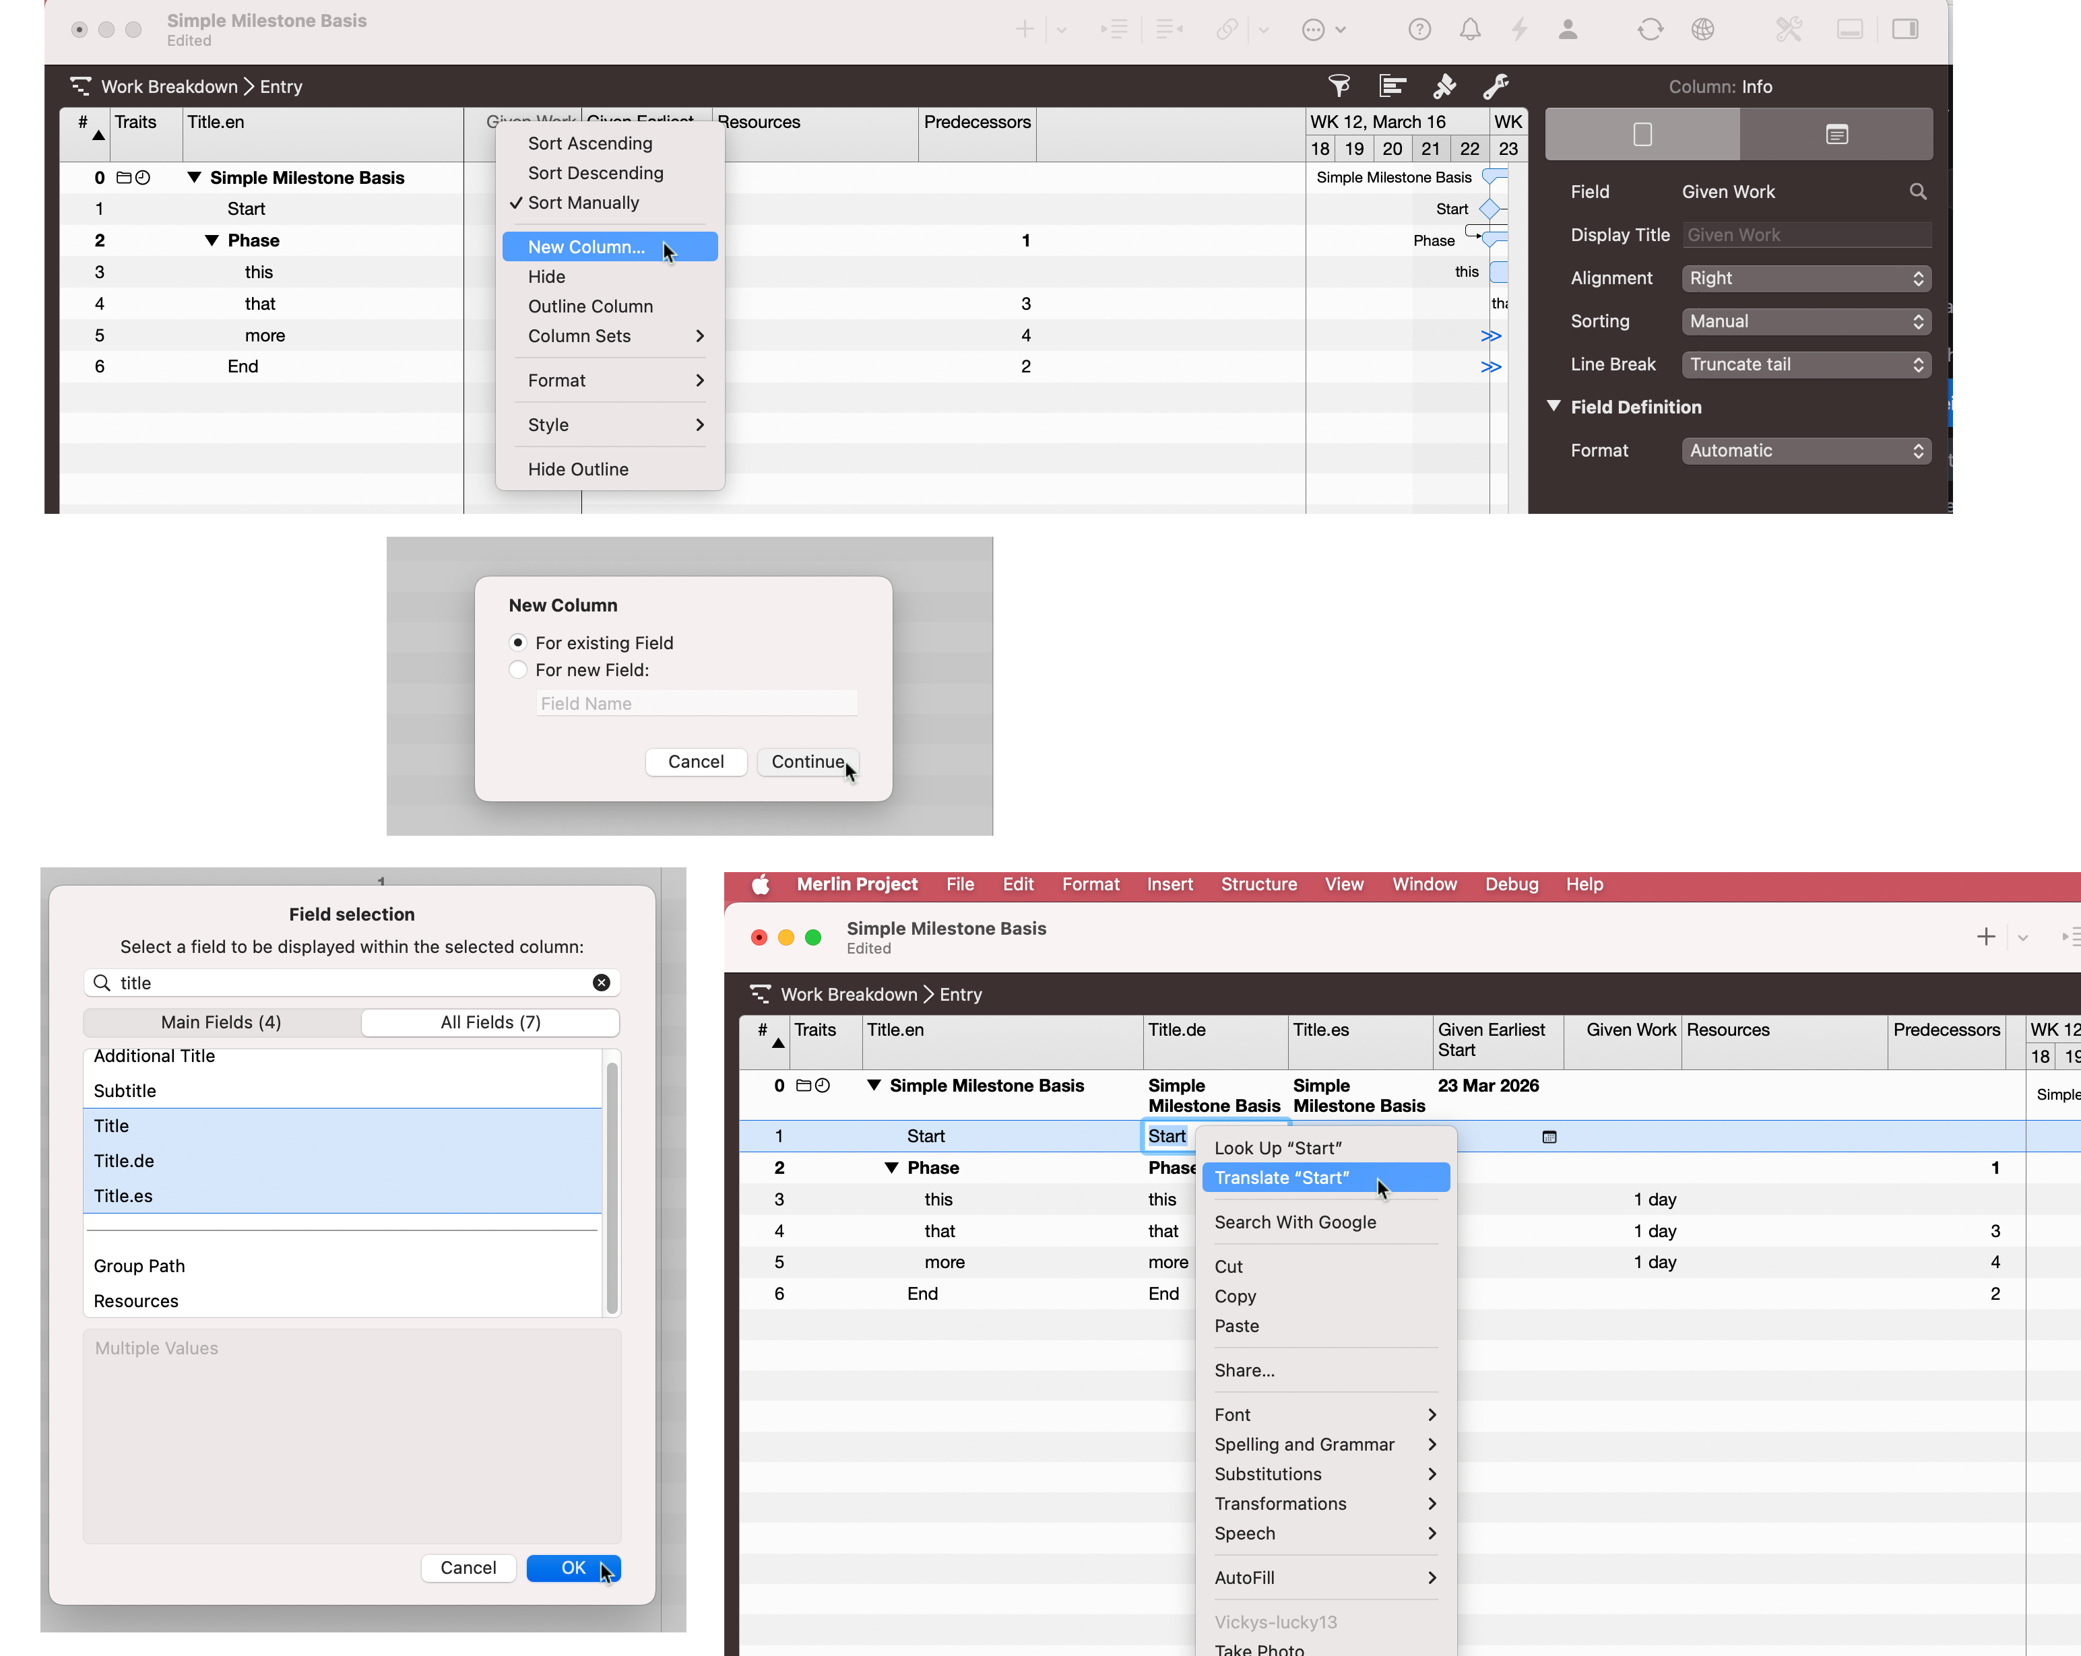2081x1656 pixels.
Task: Clear the 'title' search with the x icon
Action: click(x=600, y=983)
